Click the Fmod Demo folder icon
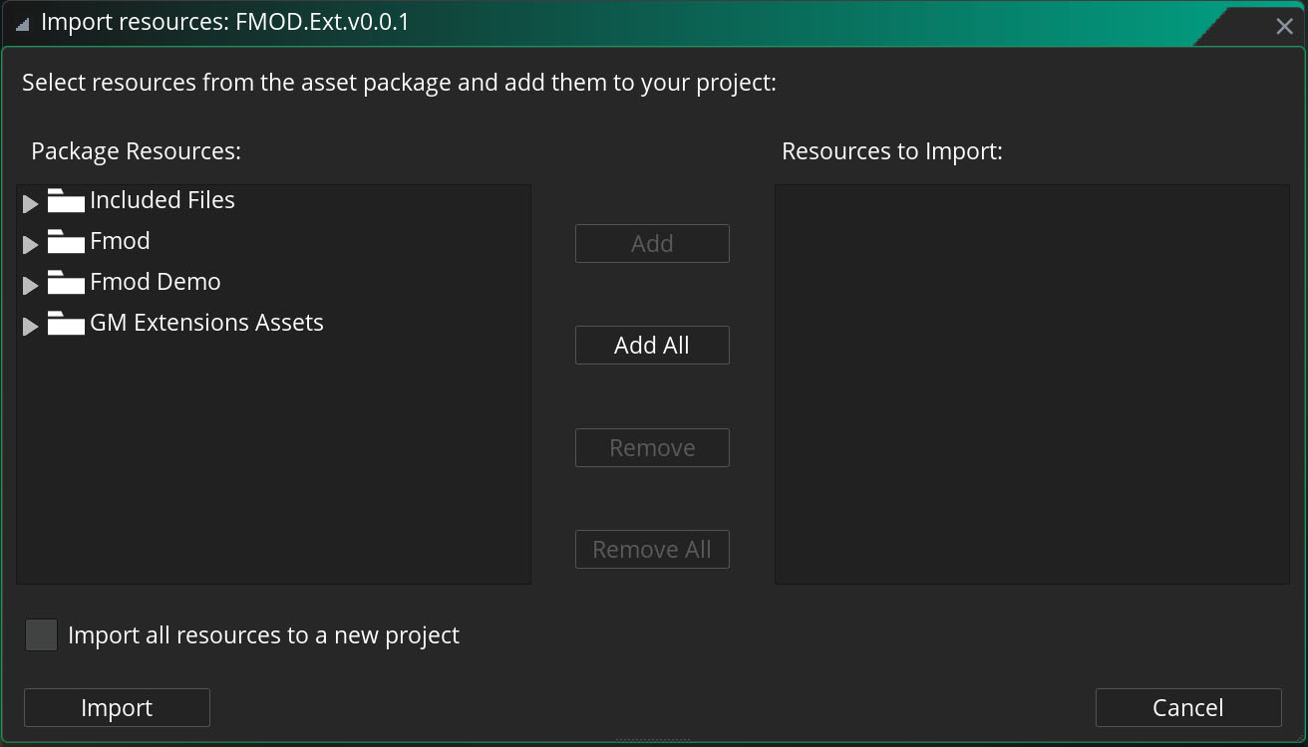 pos(66,283)
